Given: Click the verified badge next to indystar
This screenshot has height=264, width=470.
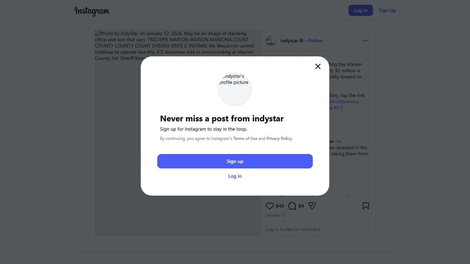Looking at the screenshot, I should [301, 41].
